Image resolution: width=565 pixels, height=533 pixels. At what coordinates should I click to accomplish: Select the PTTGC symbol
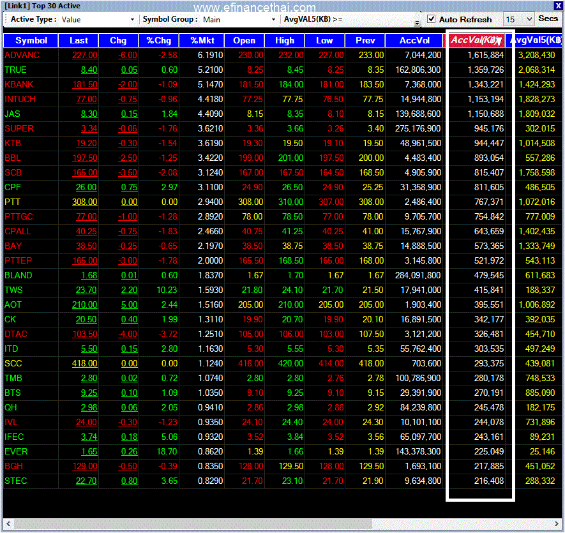point(19,216)
